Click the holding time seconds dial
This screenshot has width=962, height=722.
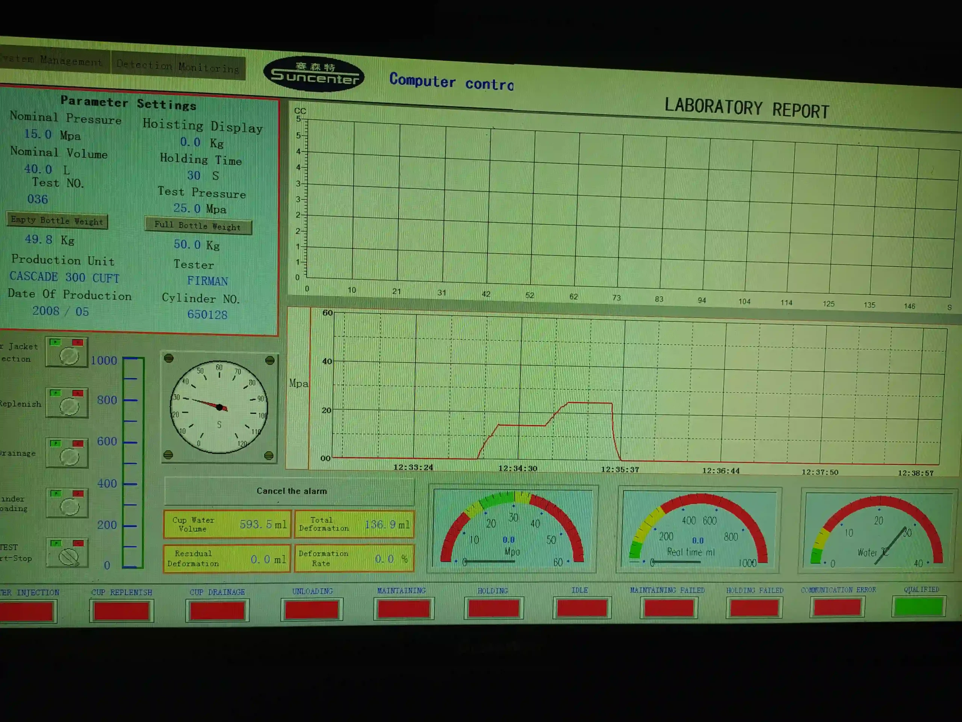(x=219, y=407)
